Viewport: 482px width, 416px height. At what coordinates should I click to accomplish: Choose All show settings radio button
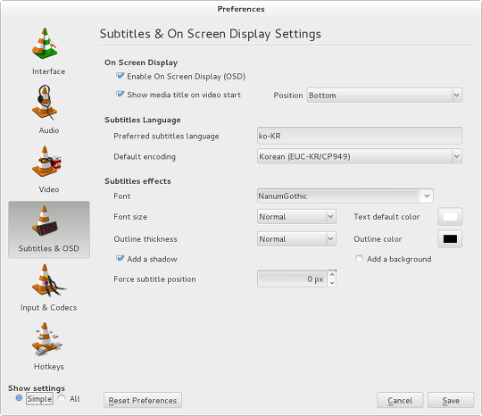click(x=62, y=398)
